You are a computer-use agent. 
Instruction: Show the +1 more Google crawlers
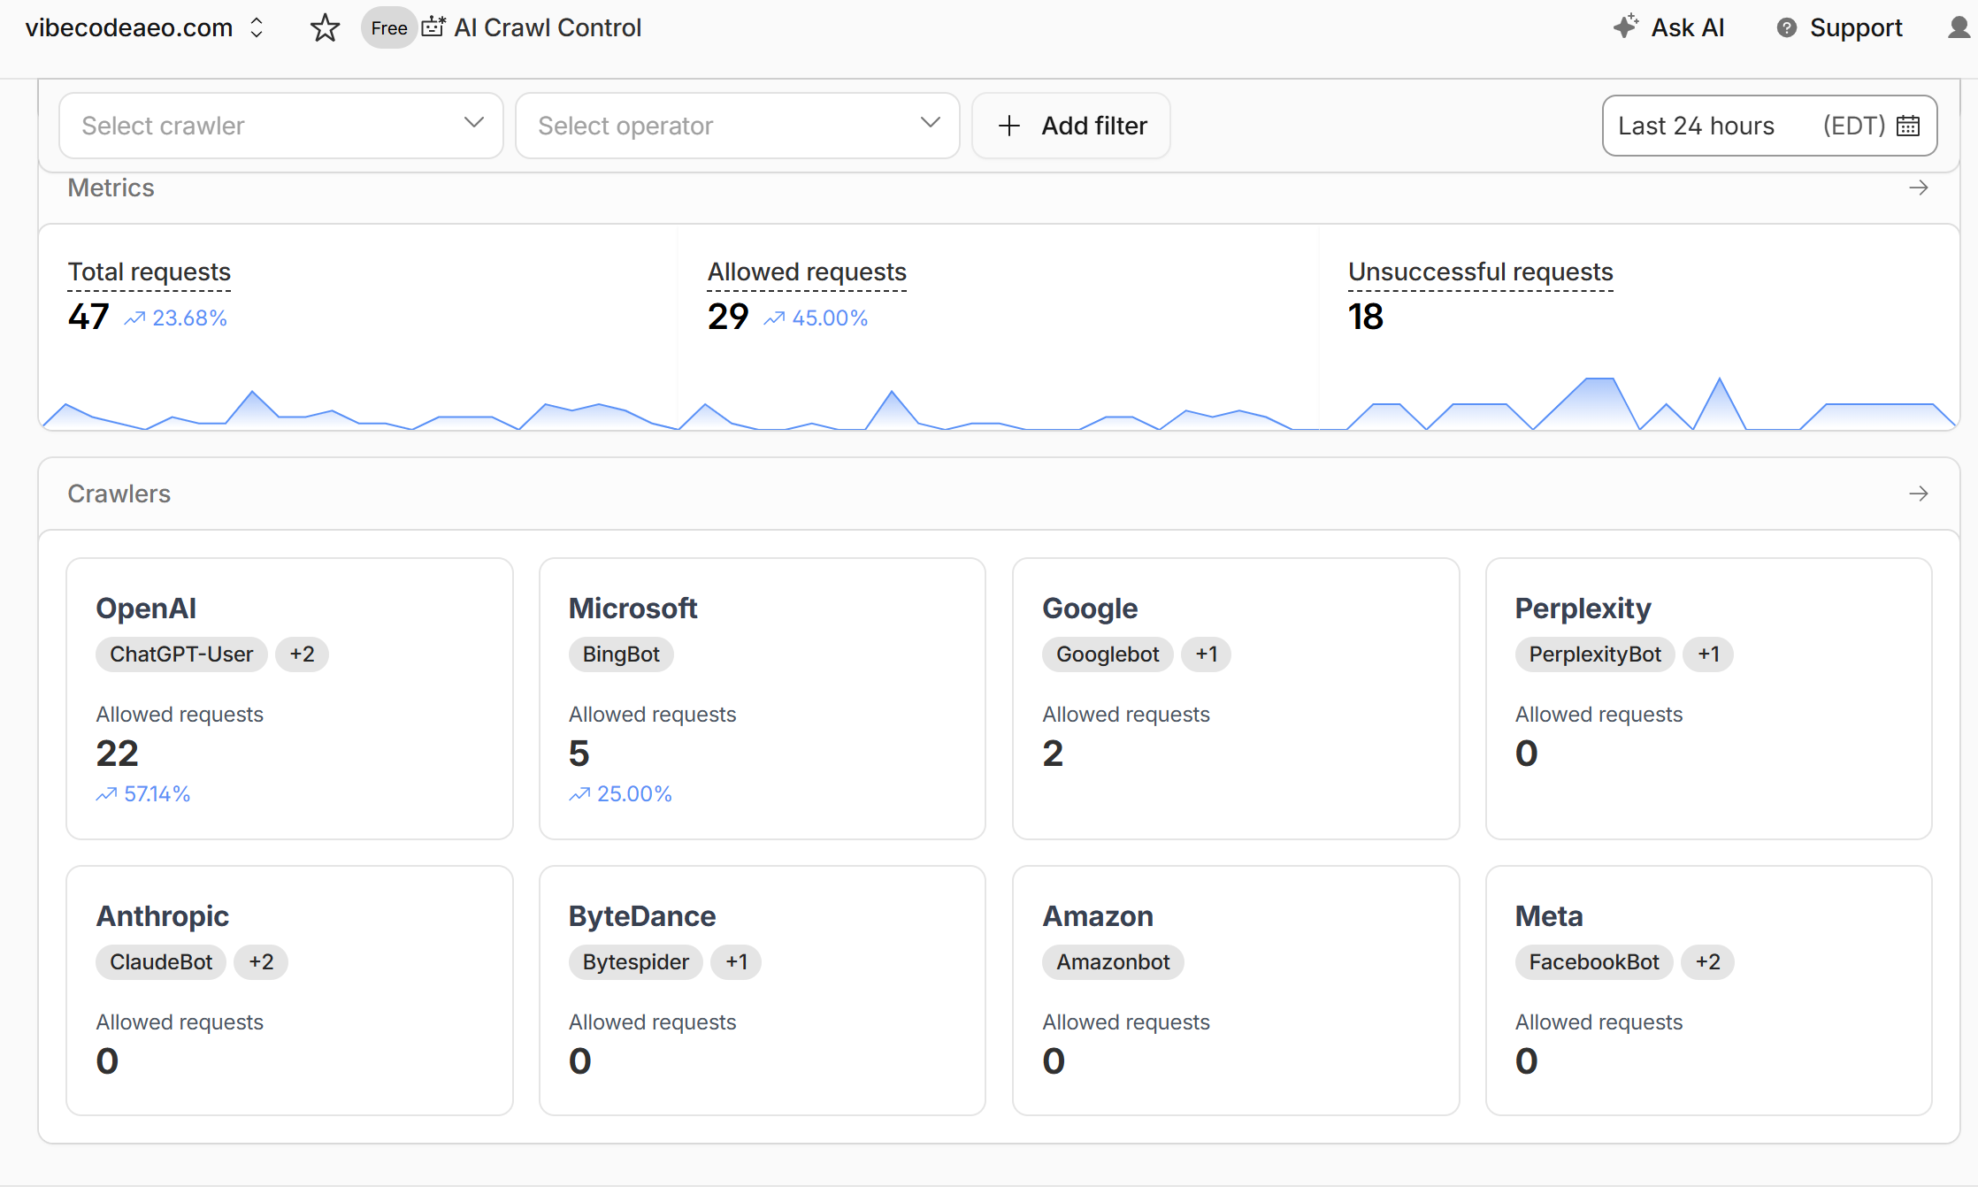click(1207, 654)
